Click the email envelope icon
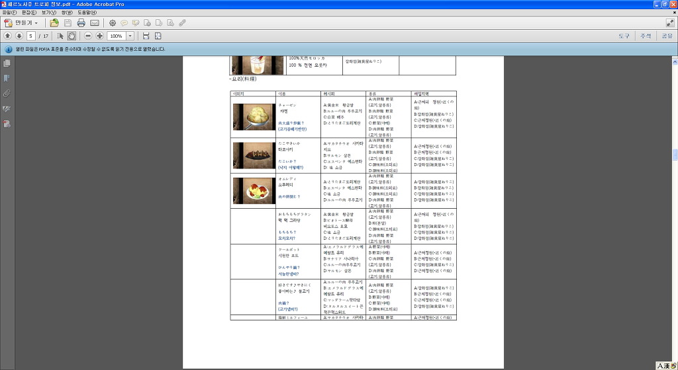Image resolution: width=678 pixels, height=370 pixels. [x=95, y=22]
